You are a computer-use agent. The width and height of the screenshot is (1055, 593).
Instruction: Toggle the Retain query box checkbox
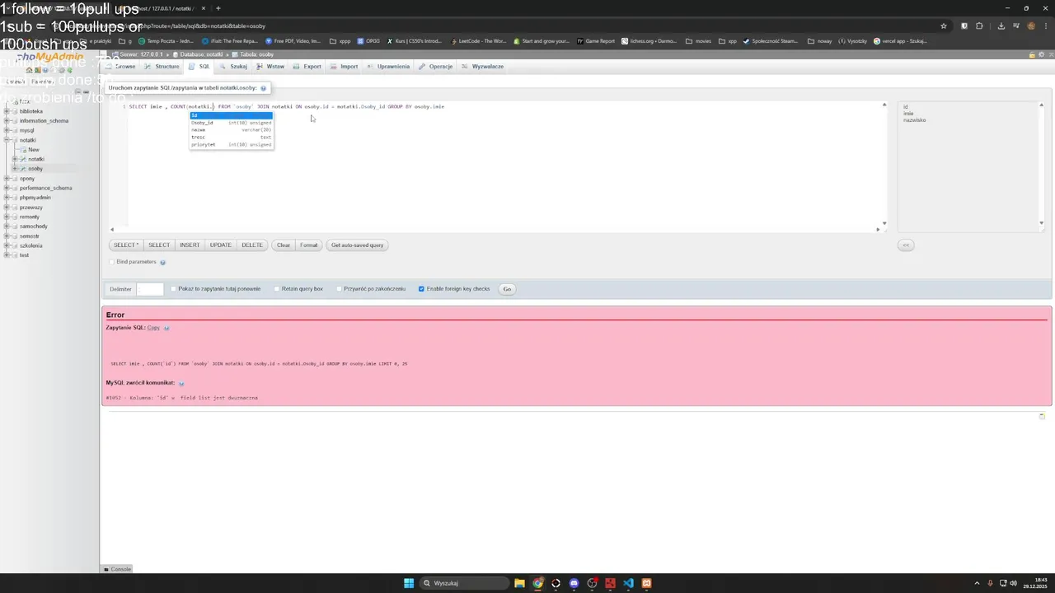click(278, 289)
